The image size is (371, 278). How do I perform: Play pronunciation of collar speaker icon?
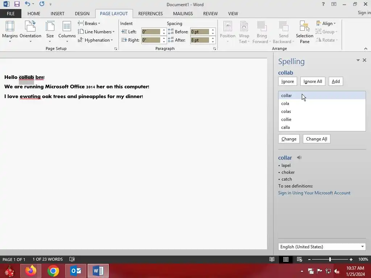299,157
